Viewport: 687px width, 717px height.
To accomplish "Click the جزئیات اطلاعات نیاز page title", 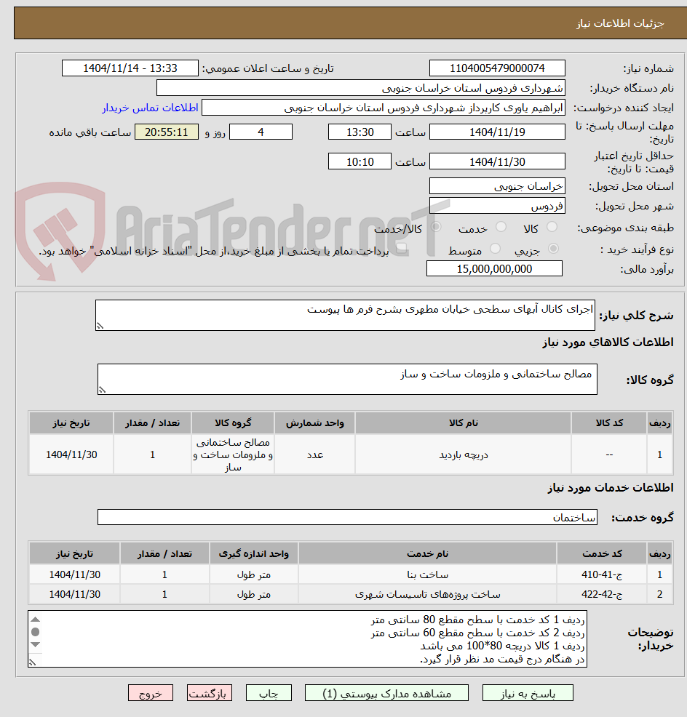I will (620, 23).
